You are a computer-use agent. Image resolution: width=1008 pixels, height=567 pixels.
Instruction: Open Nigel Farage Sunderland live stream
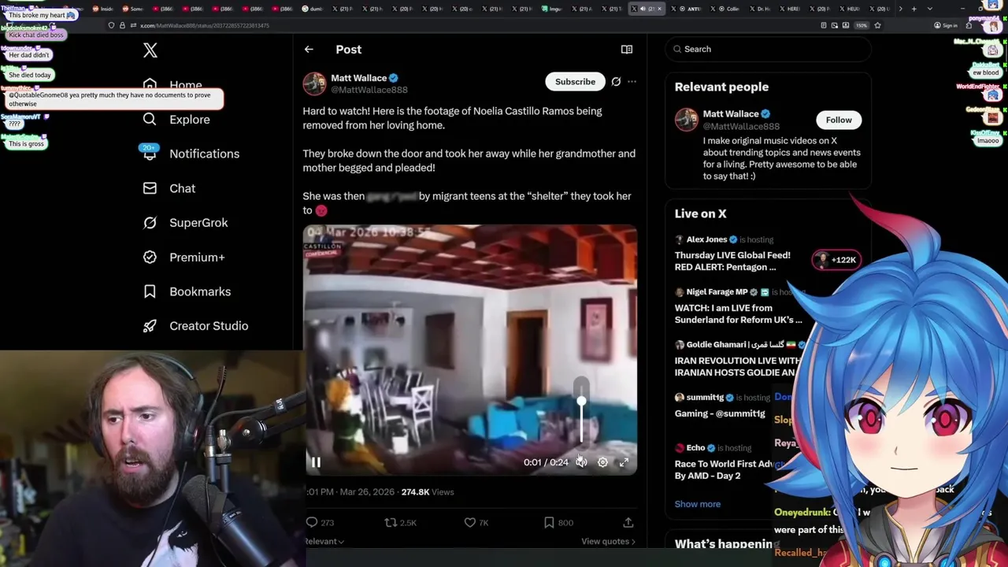pos(738,313)
